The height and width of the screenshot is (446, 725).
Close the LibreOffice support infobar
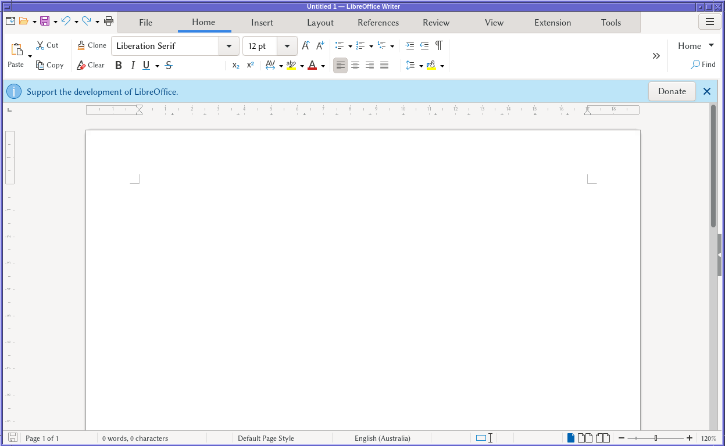click(707, 91)
